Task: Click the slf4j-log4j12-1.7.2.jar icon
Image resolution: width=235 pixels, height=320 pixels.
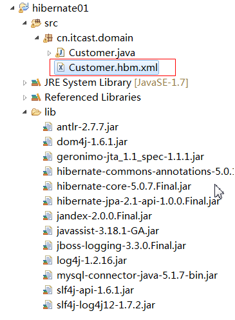Action: coord(48,305)
